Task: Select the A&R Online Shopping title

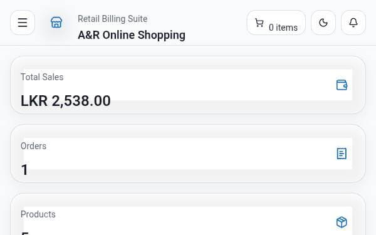Action: point(132,35)
